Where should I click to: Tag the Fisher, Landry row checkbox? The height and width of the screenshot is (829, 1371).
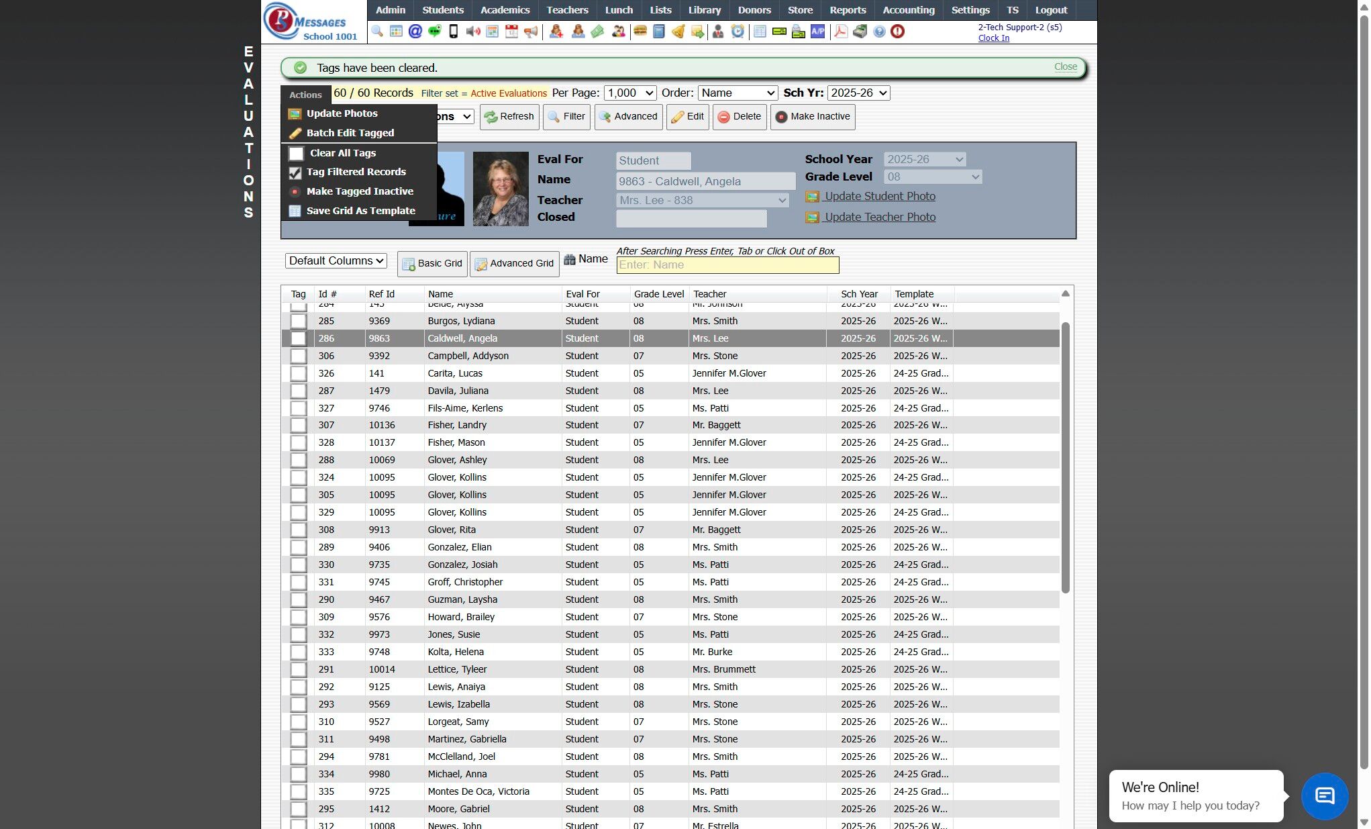pos(299,425)
